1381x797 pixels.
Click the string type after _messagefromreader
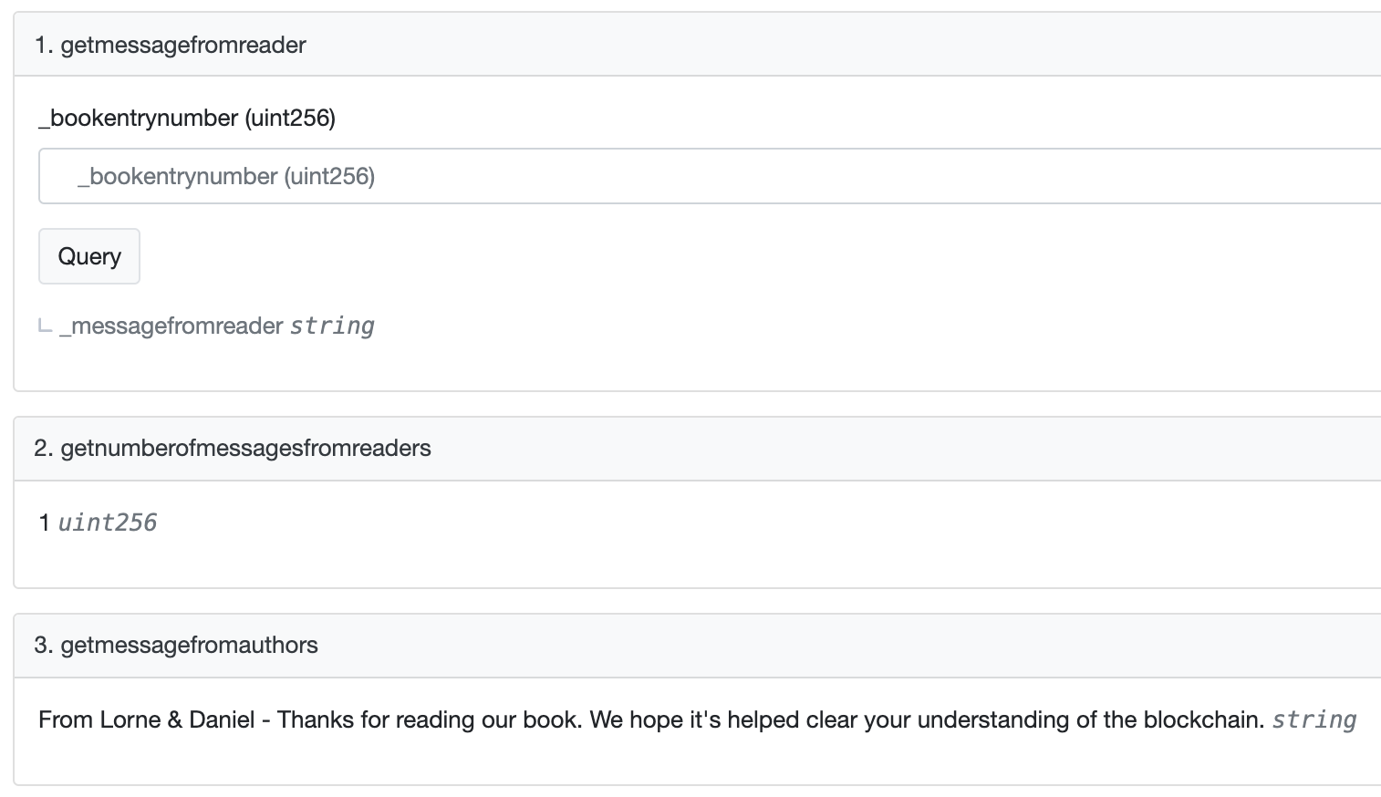pyautogui.click(x=332, y=326)
